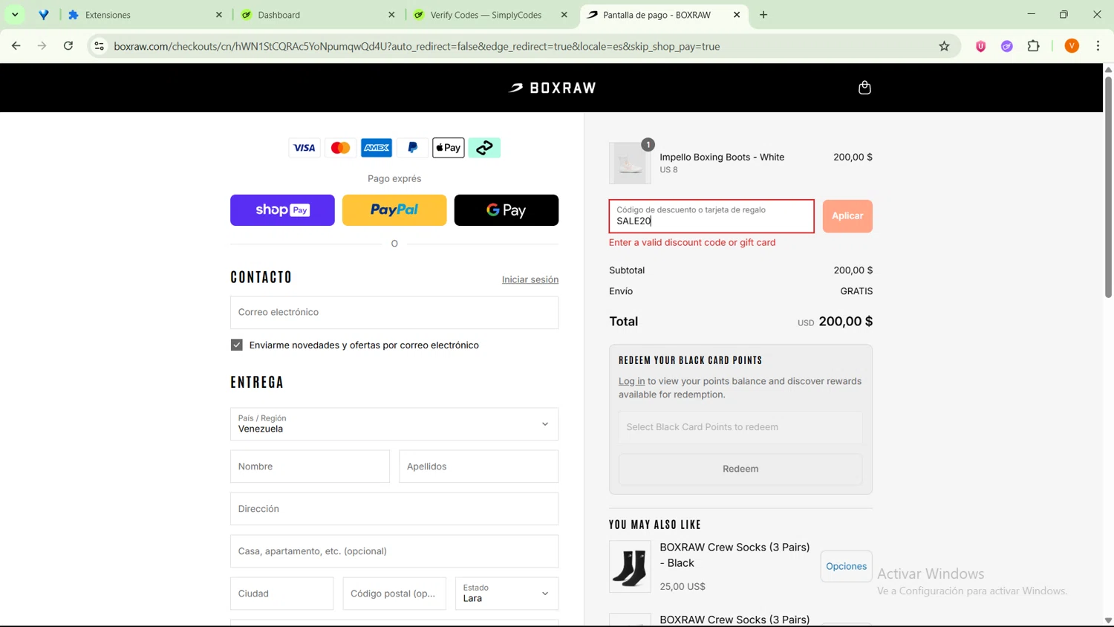1114x627 pixels.
Task: Click the small PayPal payment icon
Action: 412,148
